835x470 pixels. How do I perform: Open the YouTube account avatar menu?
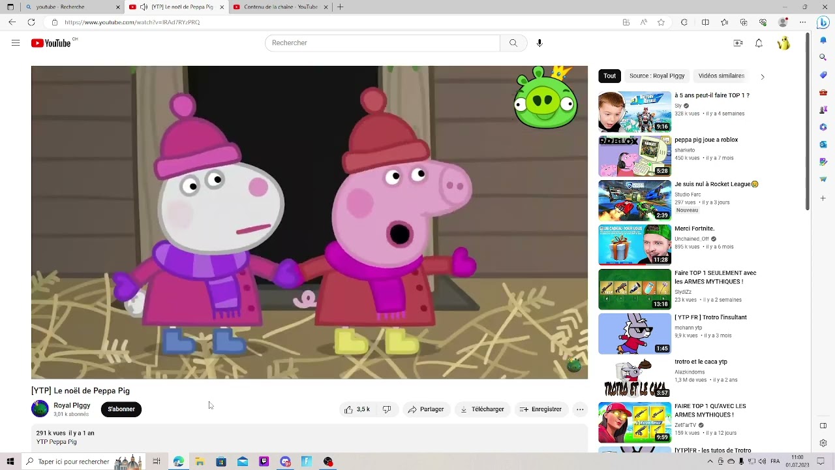(783, 43)
